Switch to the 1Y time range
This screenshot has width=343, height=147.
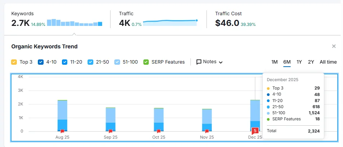(299, 62)
